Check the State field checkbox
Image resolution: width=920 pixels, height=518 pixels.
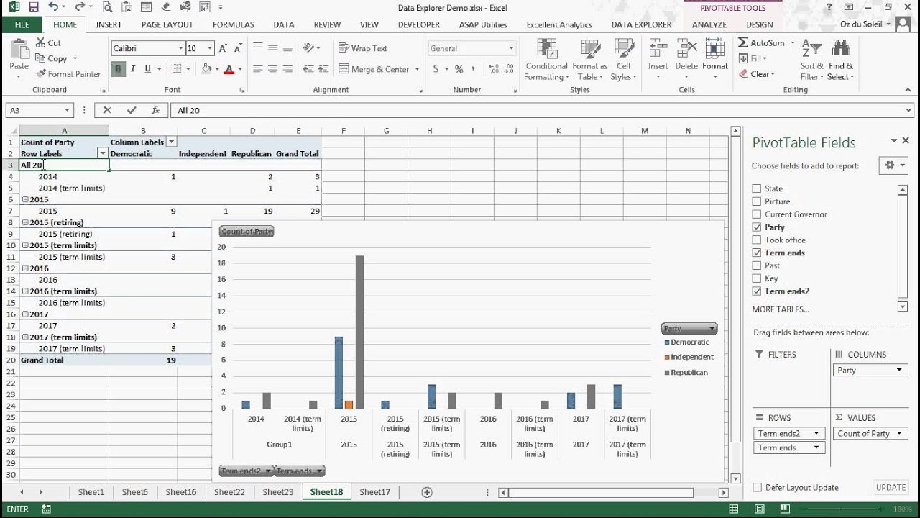(756, 188)
